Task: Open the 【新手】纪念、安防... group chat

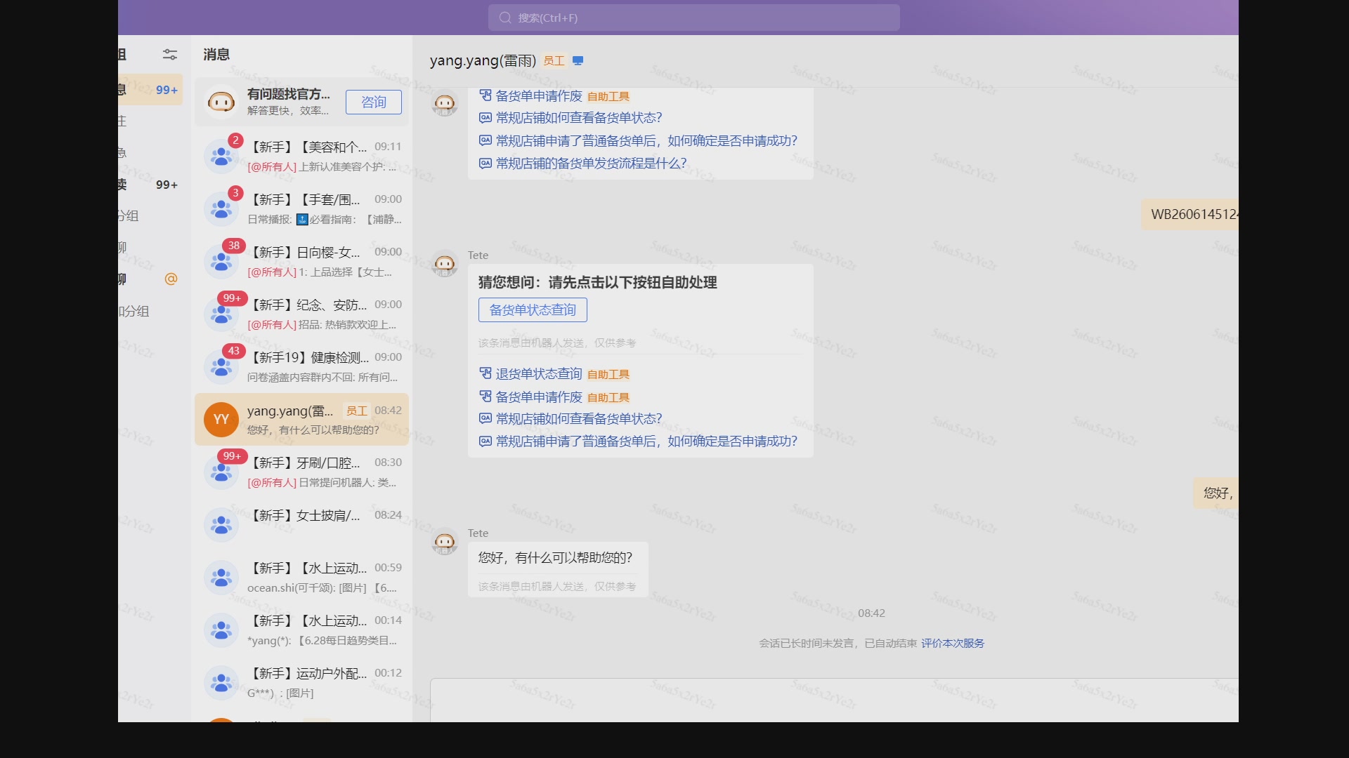Action: click(301, 314)
